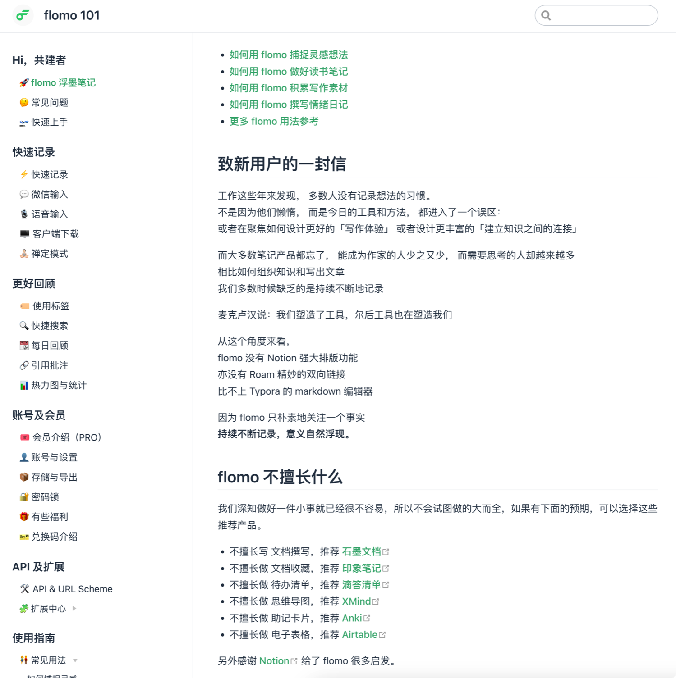Click the lightning icon next to 快速记录
676x678 pixels.
[x=24, y=175]
